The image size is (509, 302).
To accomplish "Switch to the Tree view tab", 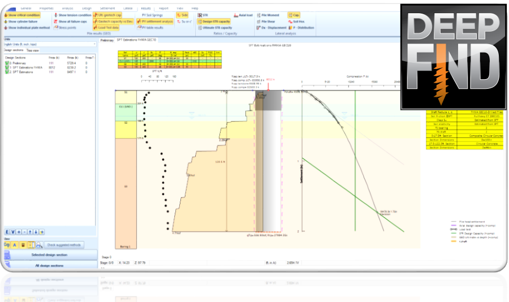I will click(x=32, y=50).
